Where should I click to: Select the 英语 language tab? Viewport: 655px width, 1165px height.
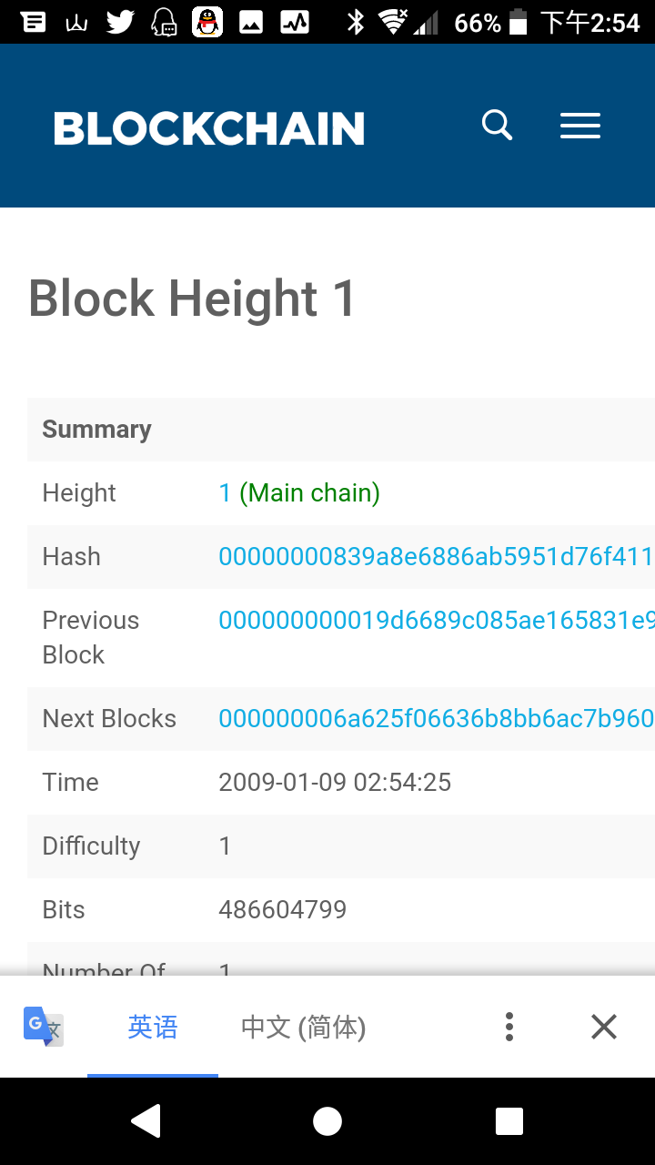pos(153,1028)
